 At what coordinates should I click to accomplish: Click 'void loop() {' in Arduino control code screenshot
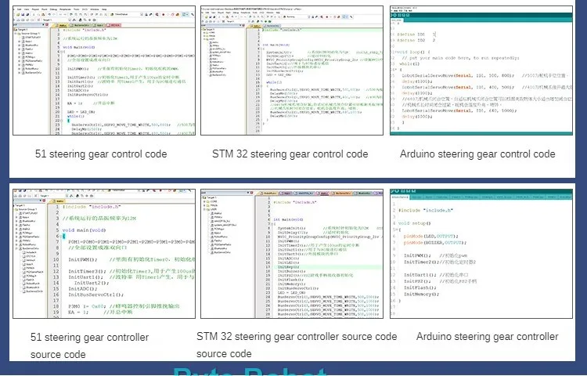pos(413,52)
